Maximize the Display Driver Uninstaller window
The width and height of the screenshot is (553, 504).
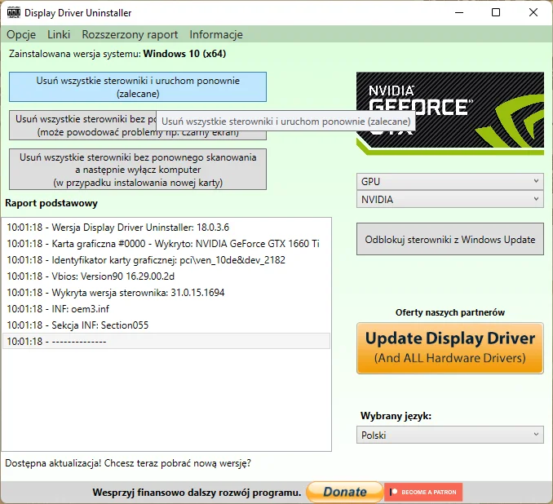[496, 13]
